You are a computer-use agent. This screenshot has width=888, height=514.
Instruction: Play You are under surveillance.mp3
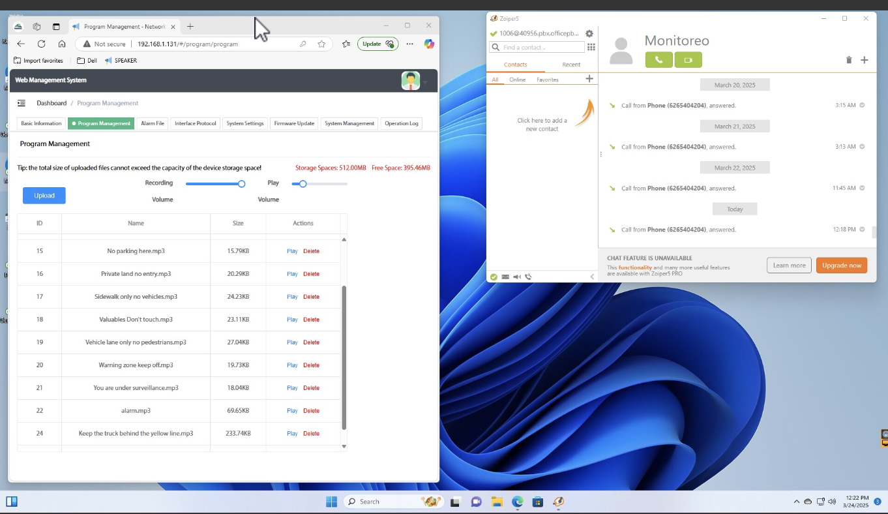292,388
